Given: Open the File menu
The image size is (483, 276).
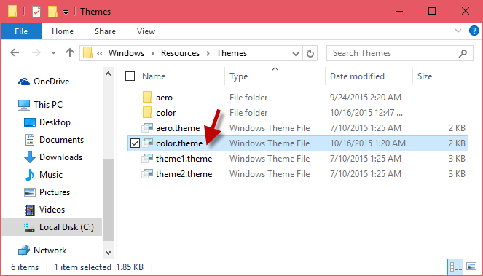Looking at the screenshot, I should click(21, 31).
